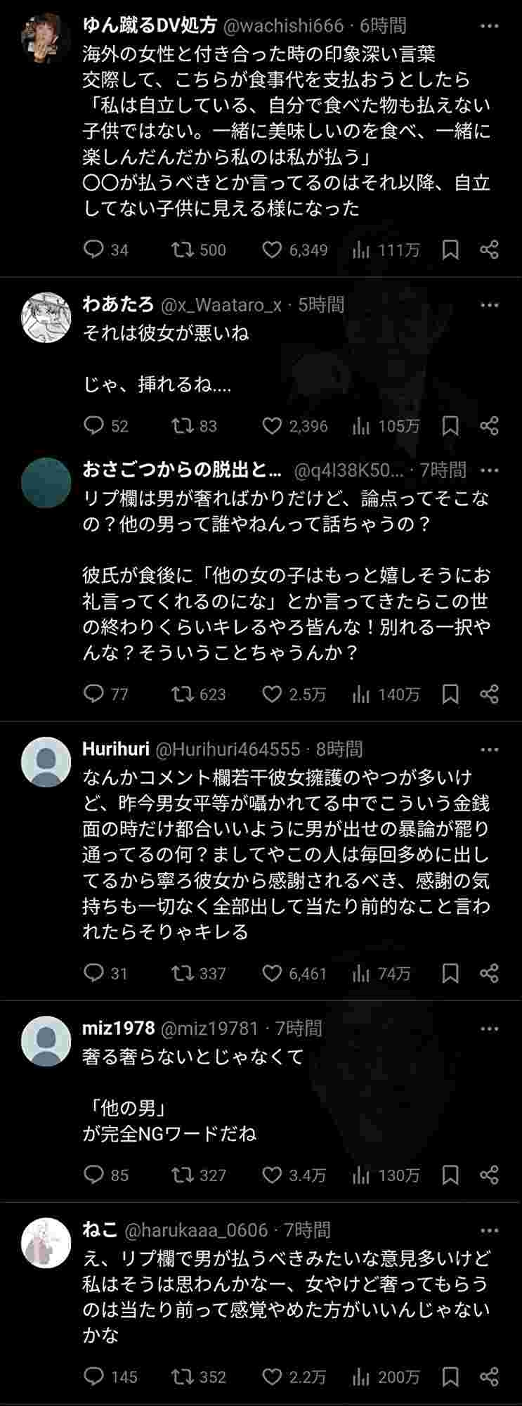
Task: Like the tweet by わあたろ
Action: [272, 425]
